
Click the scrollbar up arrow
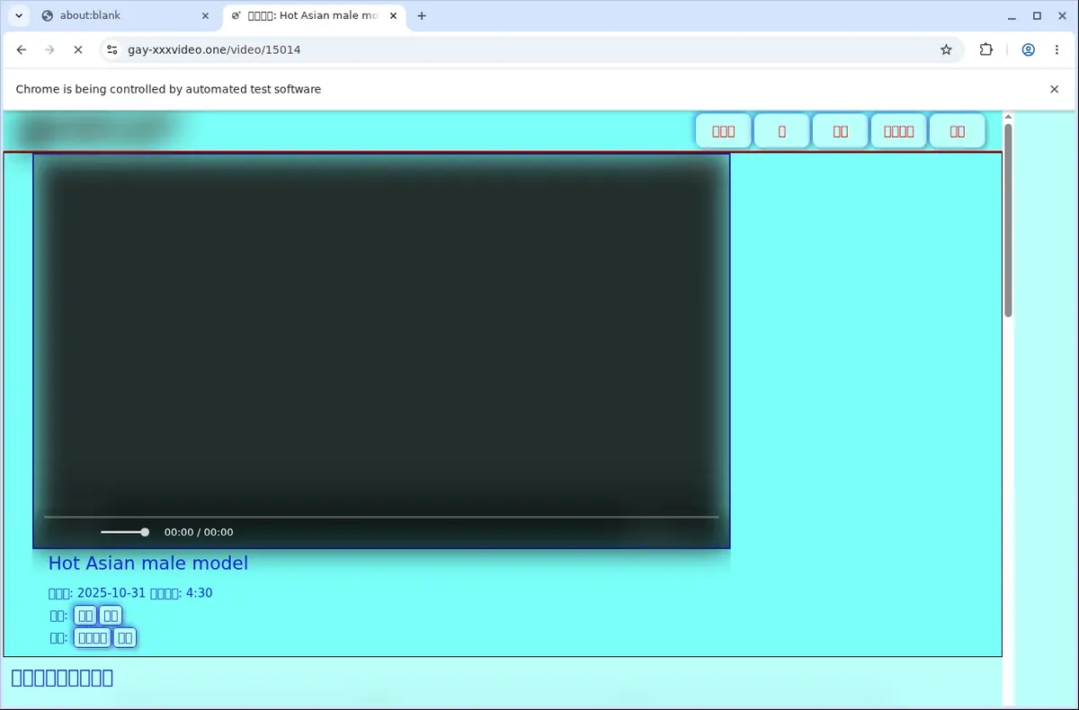click(x=1008, y=117)
